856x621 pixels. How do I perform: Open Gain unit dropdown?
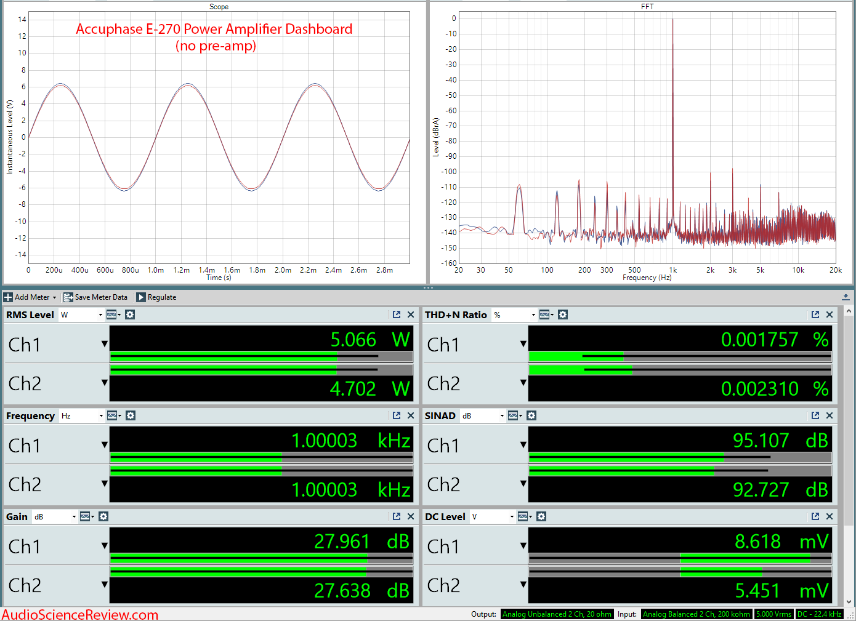[55, 516]
